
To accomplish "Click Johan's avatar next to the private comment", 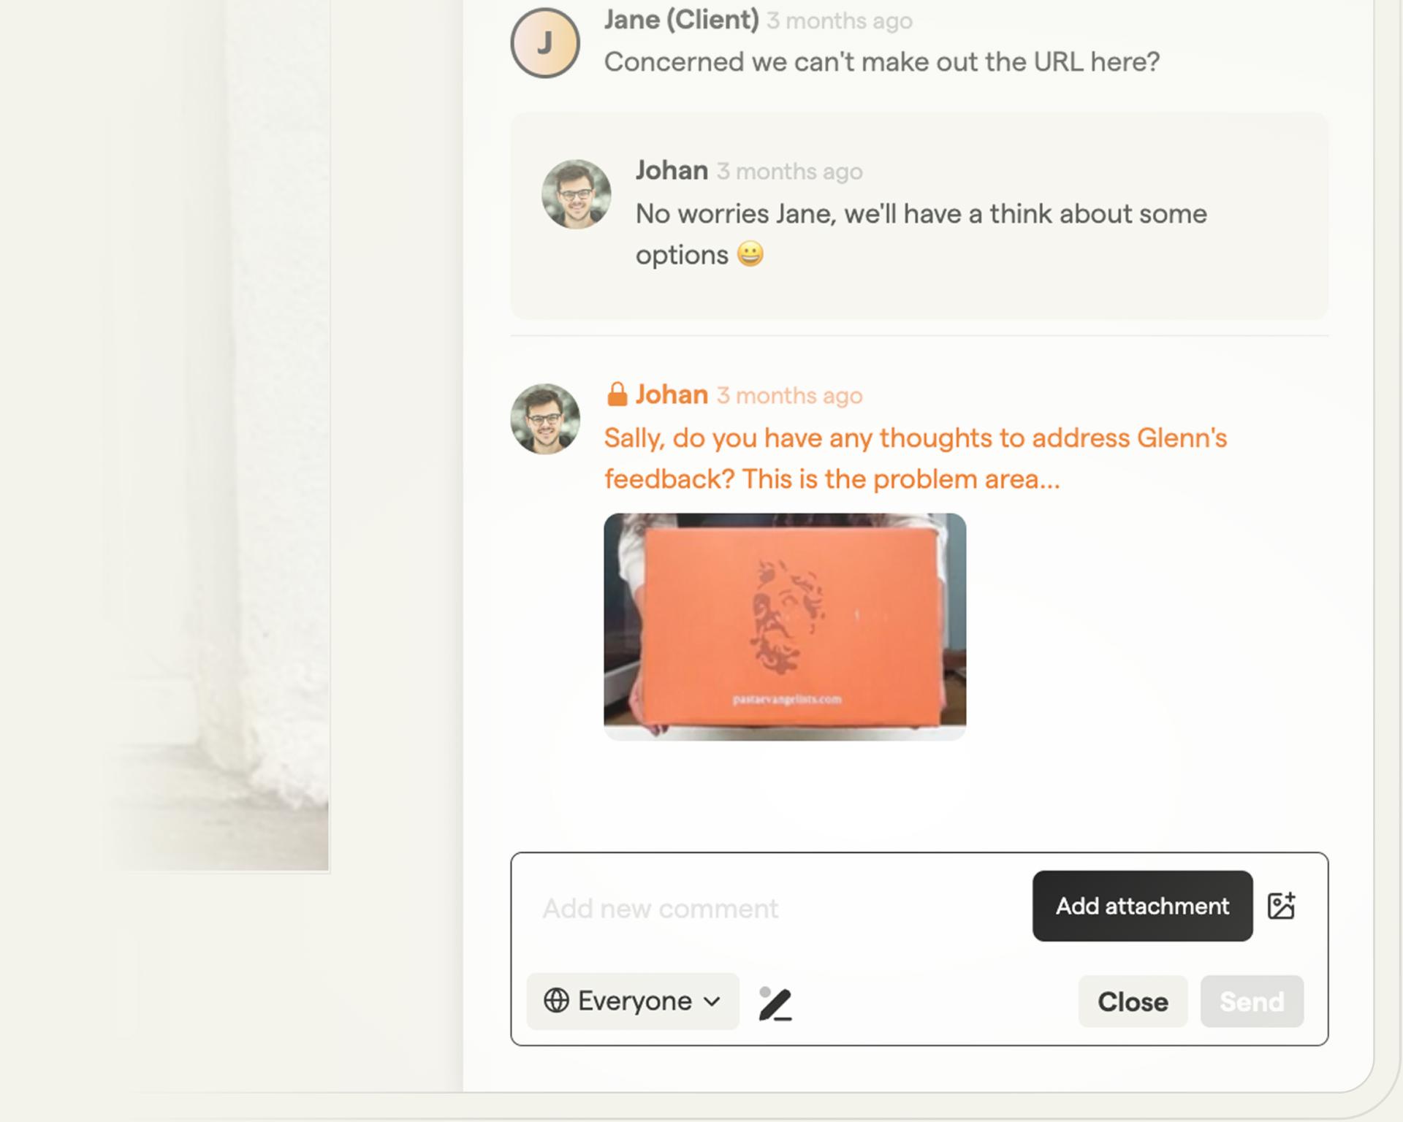I will 545,419.
